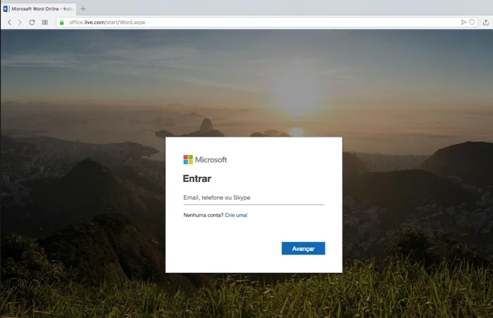Select the Microsoft Word Online tab
Viewport: 493px width, 318px height.
38,9
